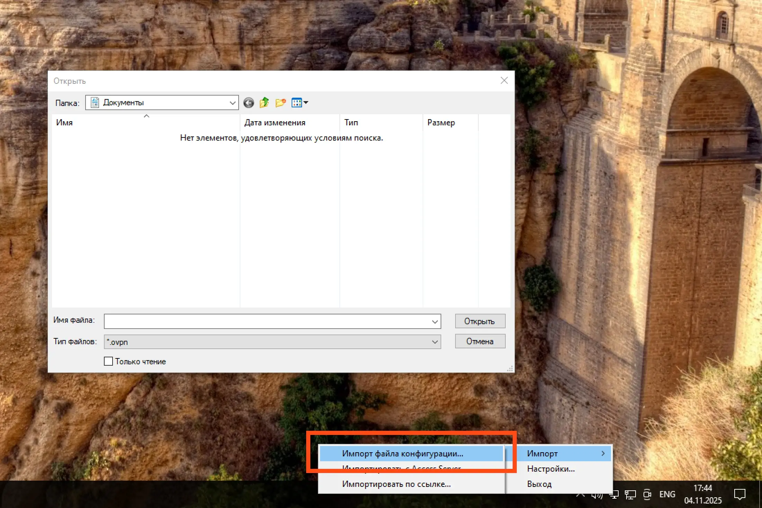Open the Тип файлов *.ovpn dropdown
This screenshot has height=508, width=762.
pos(435,342)
